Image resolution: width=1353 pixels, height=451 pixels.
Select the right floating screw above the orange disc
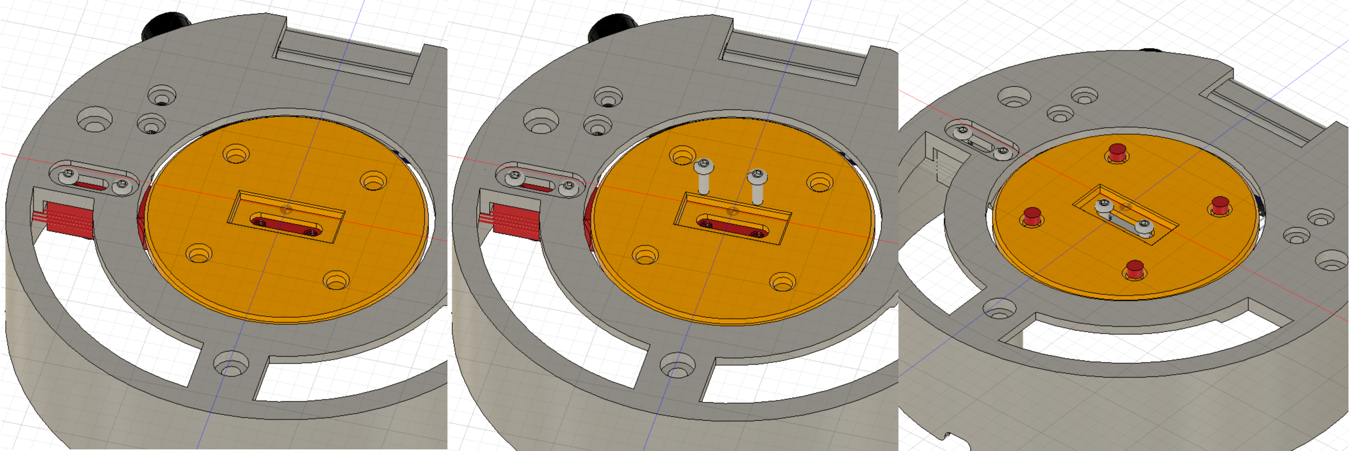[x=757, y=185]
